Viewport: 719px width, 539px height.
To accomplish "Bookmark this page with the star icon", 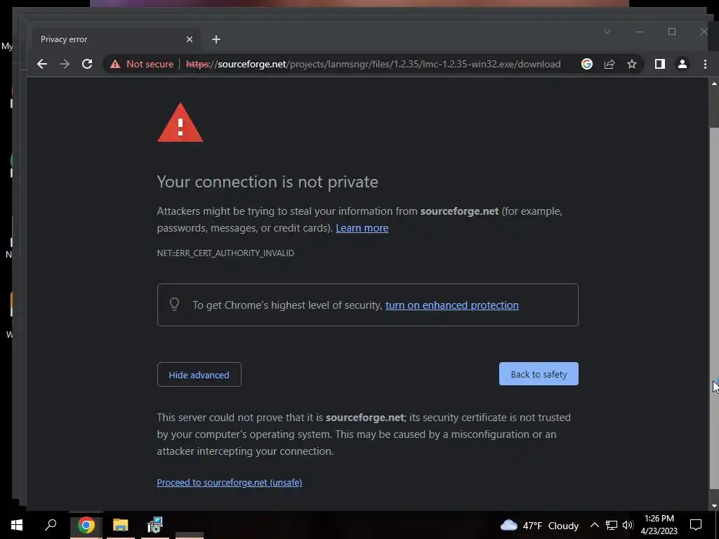I will pos(632,64).
